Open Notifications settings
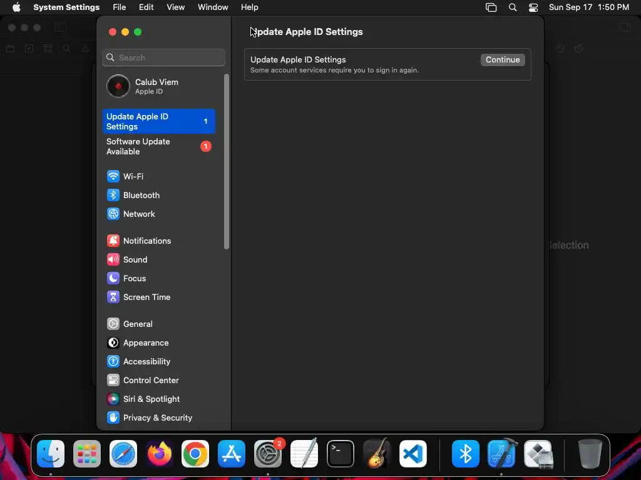Viewport: 641px width, 480px height. coord(158,241)
